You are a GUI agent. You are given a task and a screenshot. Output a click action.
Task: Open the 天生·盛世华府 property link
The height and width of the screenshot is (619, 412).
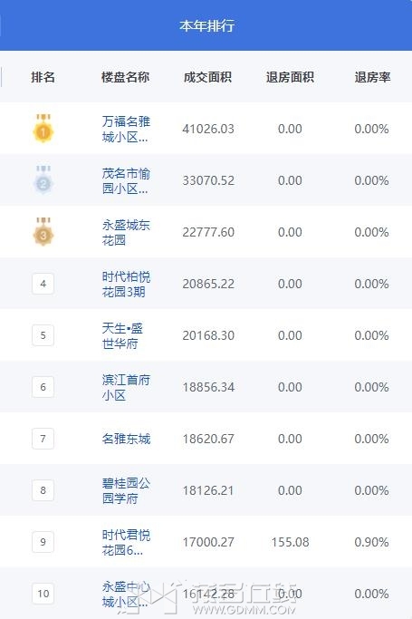pos(122,335)
